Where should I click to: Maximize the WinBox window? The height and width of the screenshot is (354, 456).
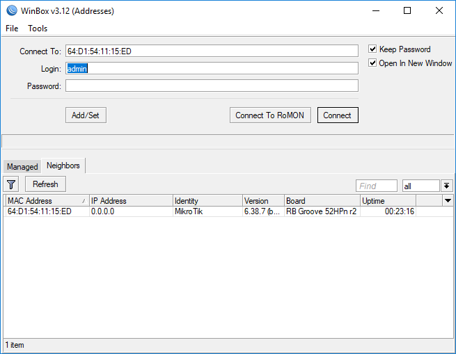(407, 10)
